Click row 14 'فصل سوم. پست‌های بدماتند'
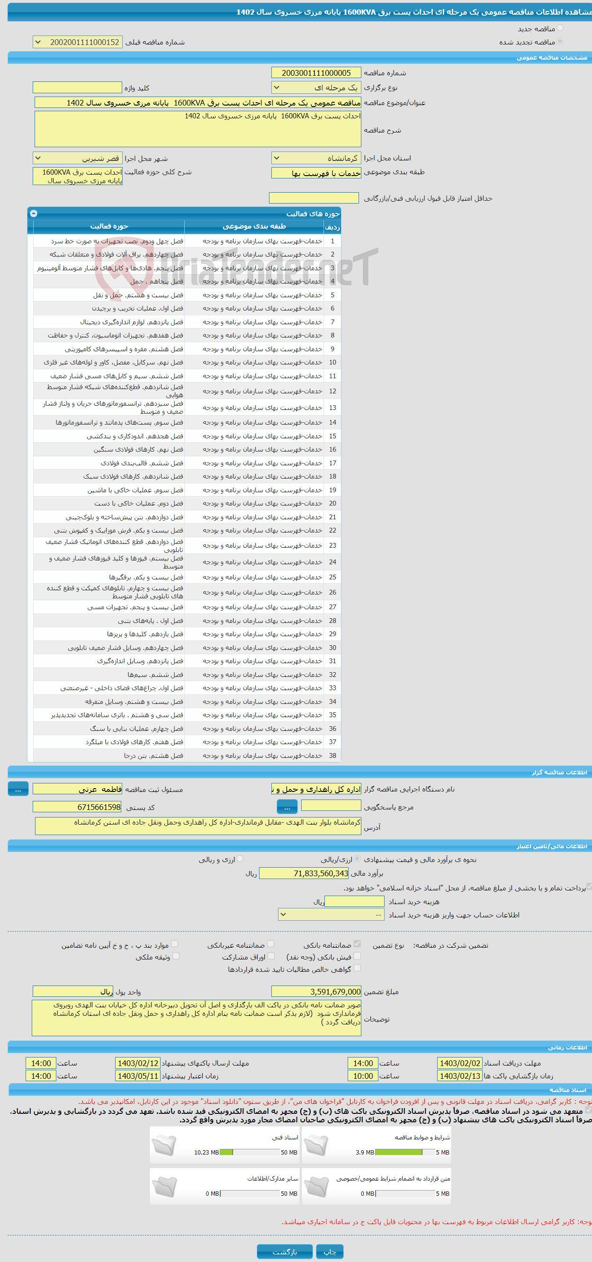The height and width of the screenshot is (1262, 592). click(119, 422)
